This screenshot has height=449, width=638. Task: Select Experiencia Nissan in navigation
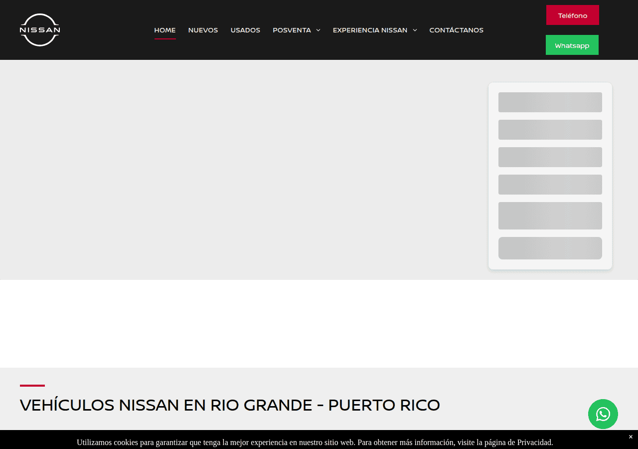(x=370, y=30)
